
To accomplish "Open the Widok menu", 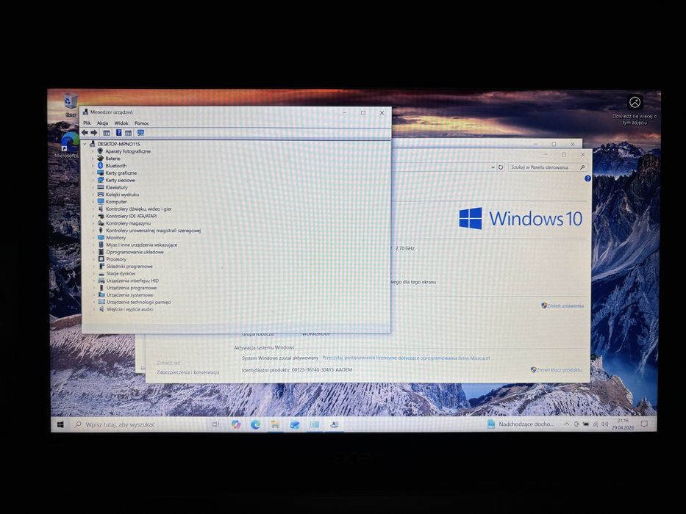I will 121,123.
